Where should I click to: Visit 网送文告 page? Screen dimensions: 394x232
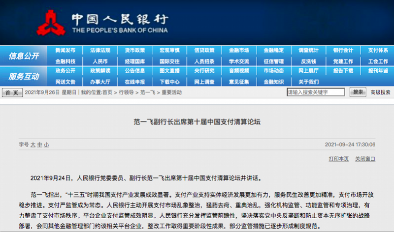pos(66,82)
